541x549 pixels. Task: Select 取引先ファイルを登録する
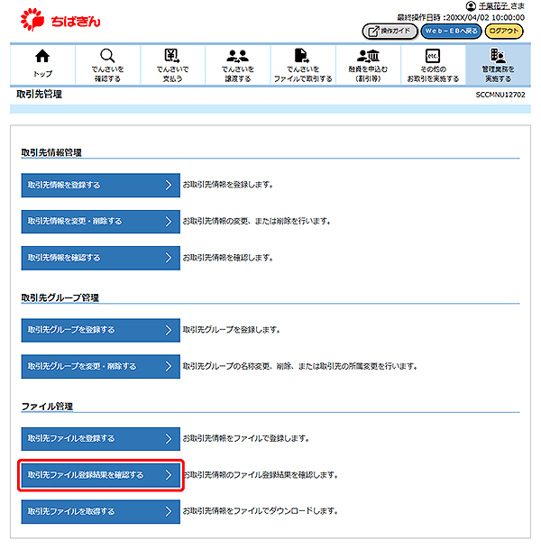point(100,439)
